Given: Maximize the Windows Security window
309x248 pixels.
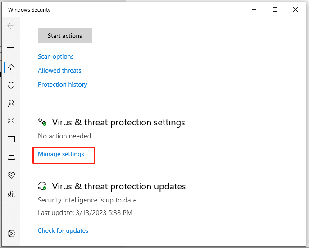Looking at the screenshot, I should [275, 9].
